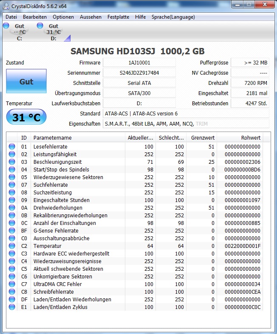Click raw value 0022000D001F
The image size is (277, 334).
tap(243, 246)
